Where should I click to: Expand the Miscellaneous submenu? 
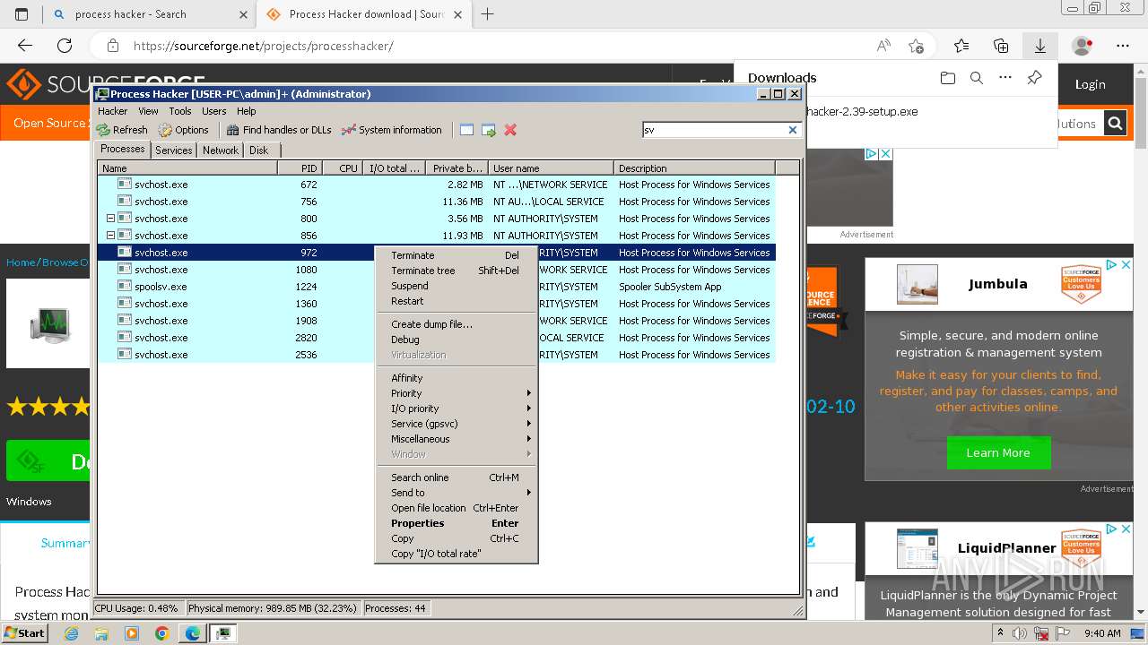456,439
